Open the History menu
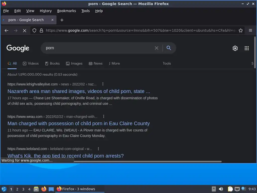The height and width of the screenshot is (193, 257). [46, 11]
